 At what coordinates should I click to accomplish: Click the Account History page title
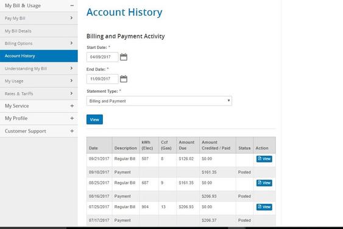tap(124, 12)
